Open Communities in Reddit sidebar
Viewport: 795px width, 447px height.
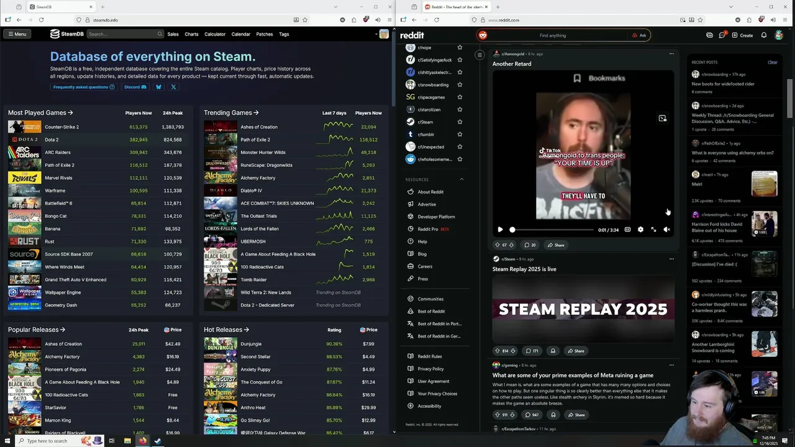(x=430, y=299)
